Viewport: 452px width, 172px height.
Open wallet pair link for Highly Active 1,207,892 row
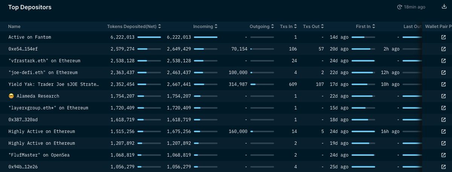[444, 143]
